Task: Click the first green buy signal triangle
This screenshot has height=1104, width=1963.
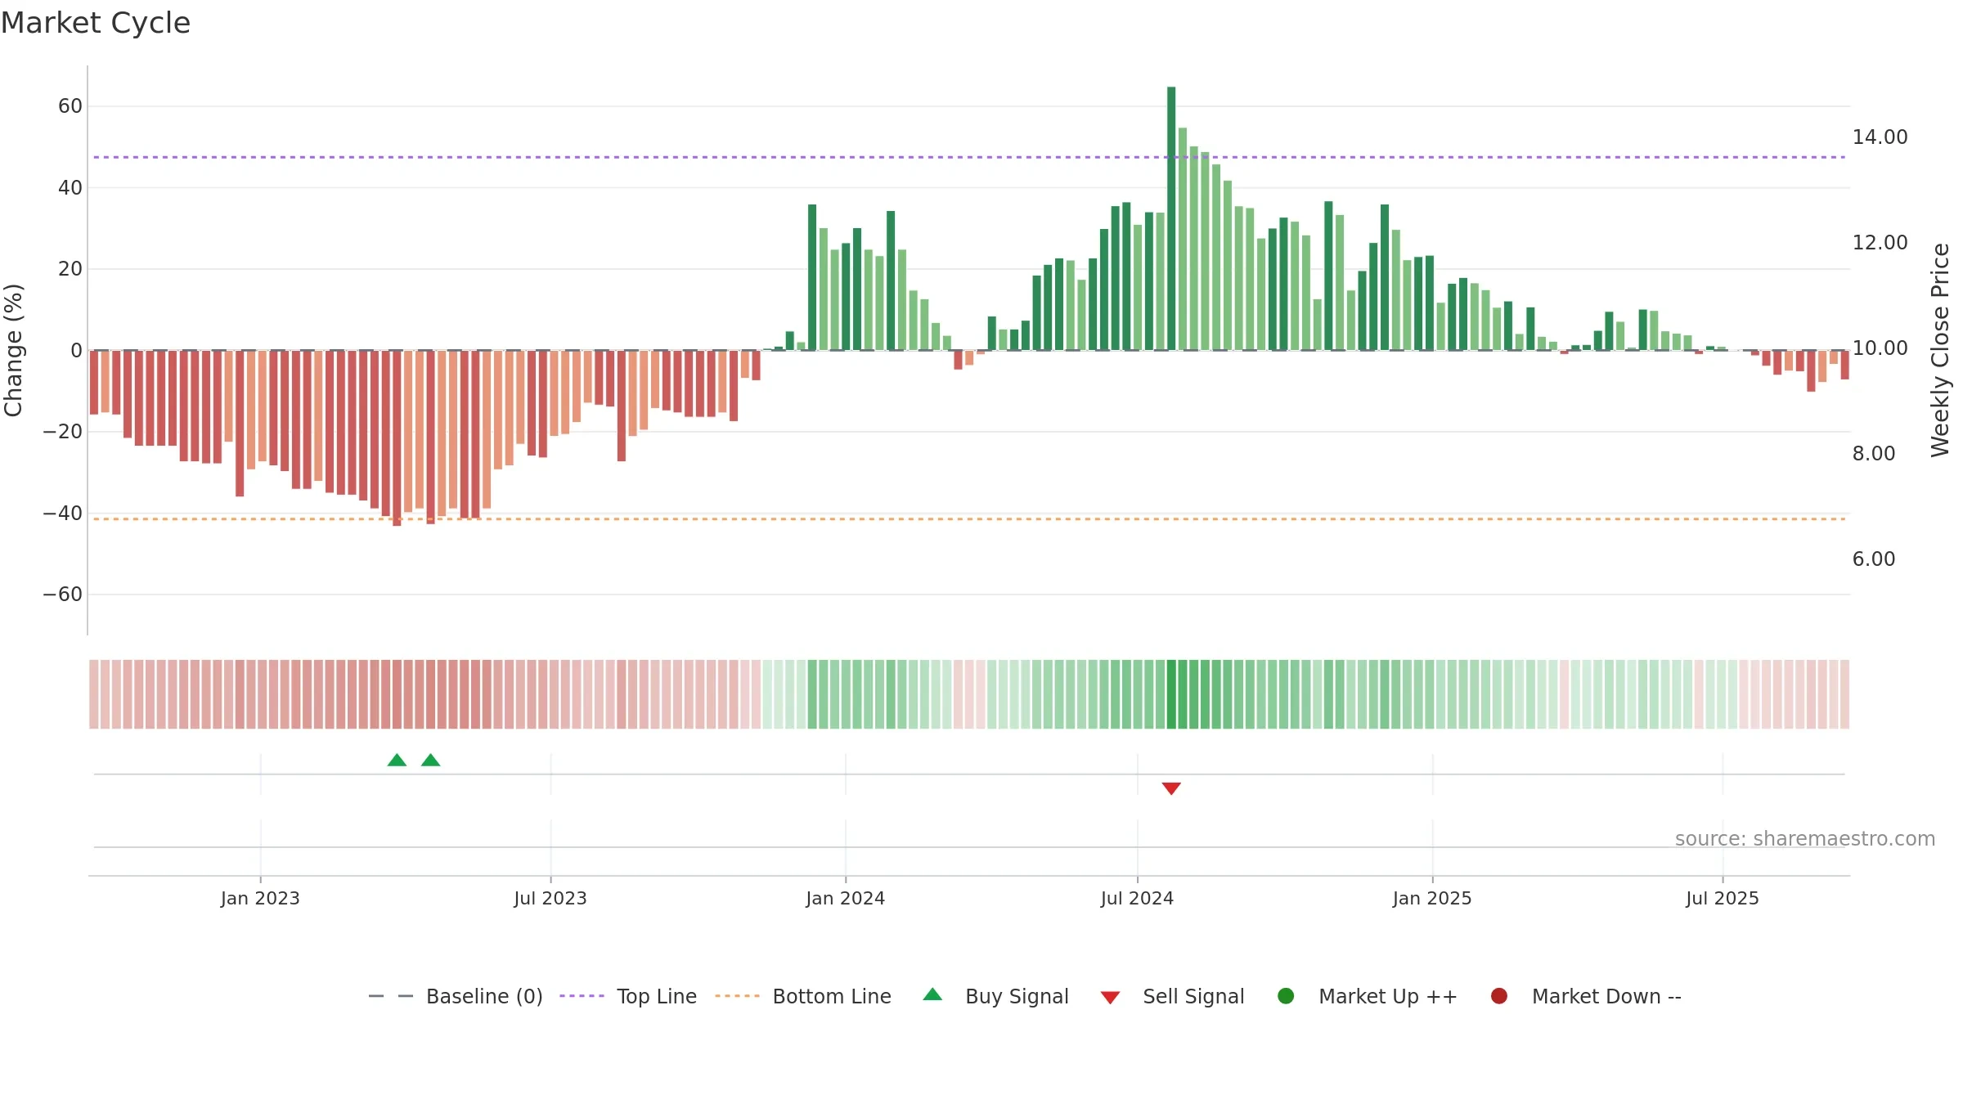Action: pos(397,760)
